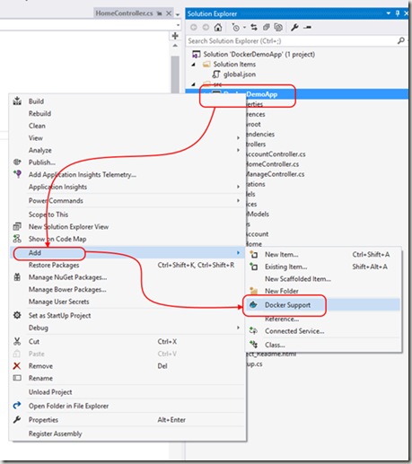The image size is (412, 464).
Task: Click the Properties wrench in context menu
Action: (17, 420)
